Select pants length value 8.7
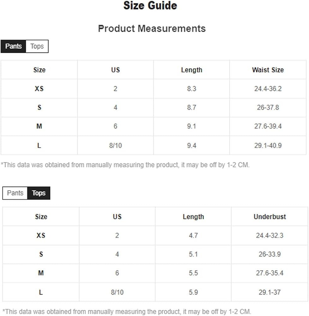Viewport: 309px width, 316px height. (192, 107)
